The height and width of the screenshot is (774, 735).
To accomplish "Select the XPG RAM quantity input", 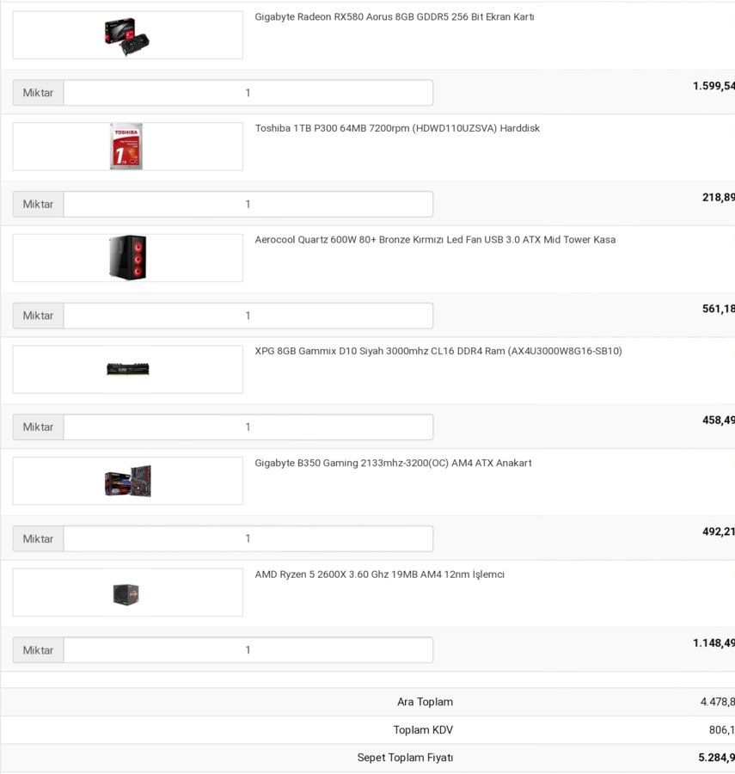I will click(248, 427).
